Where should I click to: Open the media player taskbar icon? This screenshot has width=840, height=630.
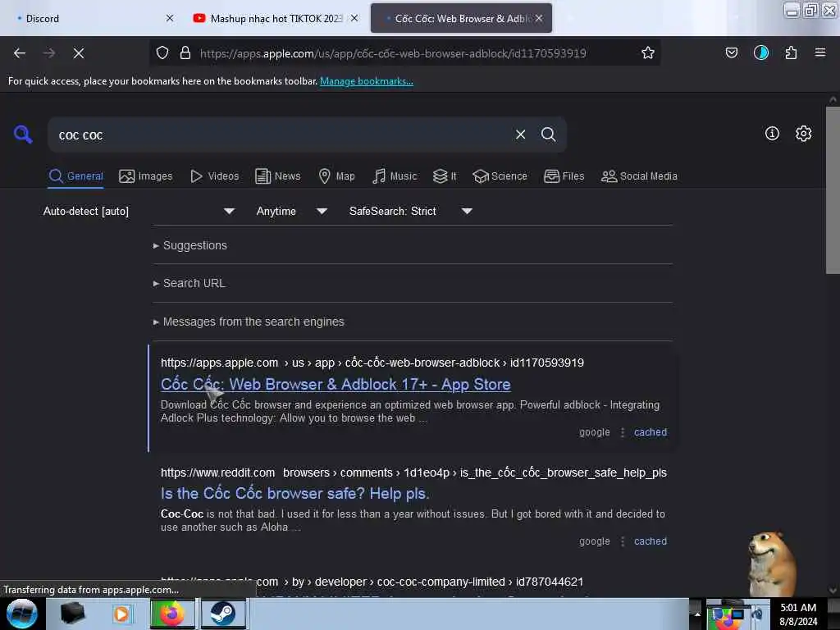coord(121,614)
